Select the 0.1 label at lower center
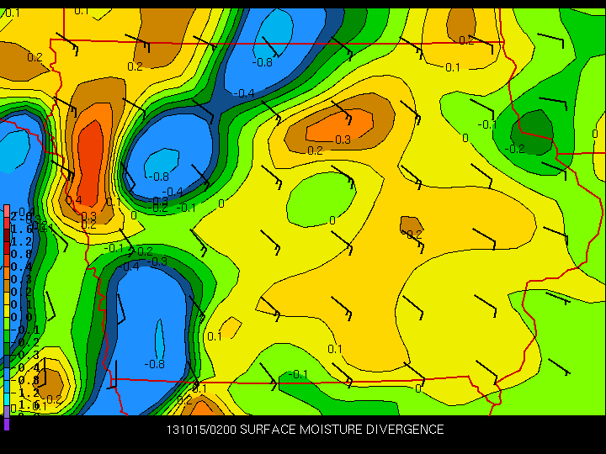 click(334, 349)
